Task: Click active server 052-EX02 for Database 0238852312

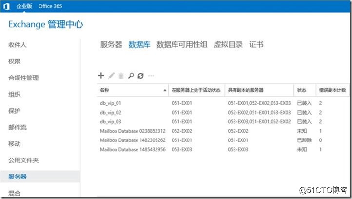Action: pos(182,131)
